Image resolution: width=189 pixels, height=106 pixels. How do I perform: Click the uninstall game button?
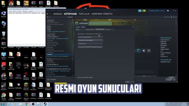pos(90,44)
